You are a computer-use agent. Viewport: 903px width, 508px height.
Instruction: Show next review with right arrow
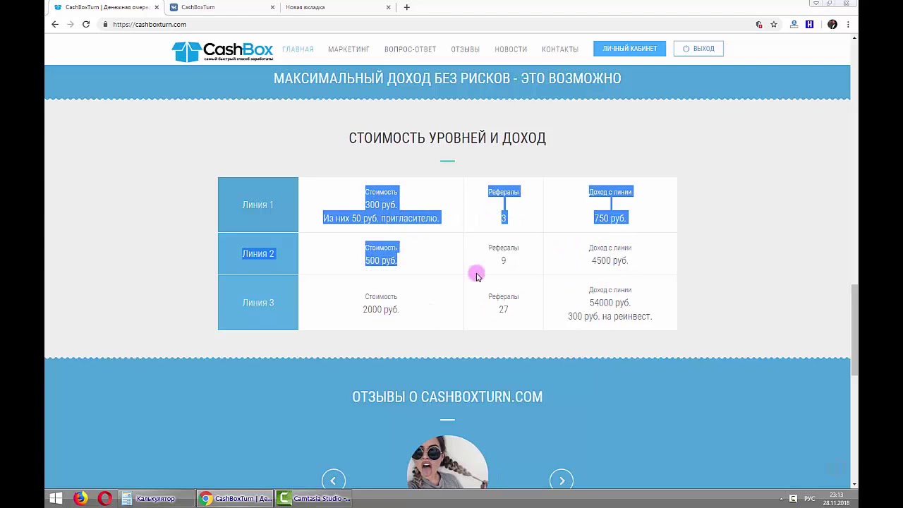562,480
